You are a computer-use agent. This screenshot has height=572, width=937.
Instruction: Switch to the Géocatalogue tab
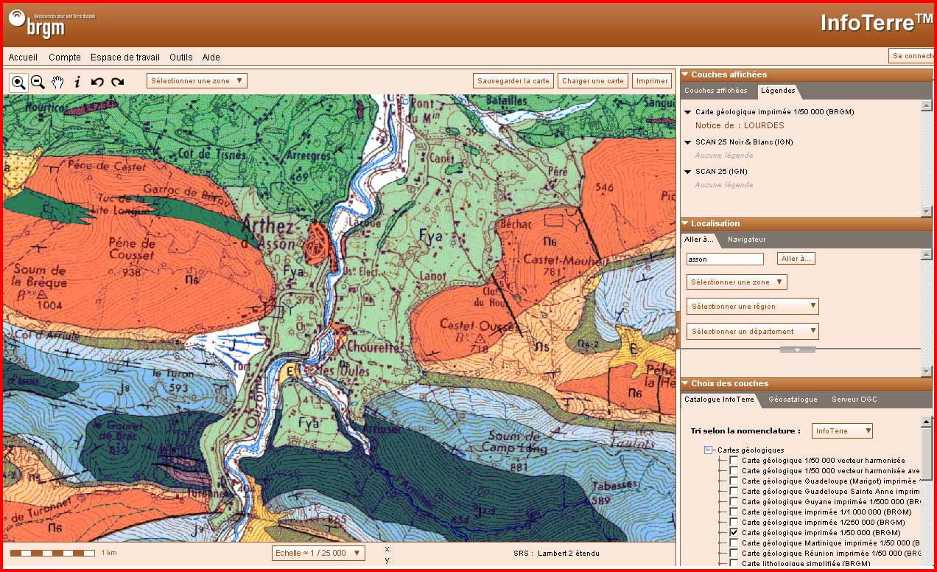click(x=793, y=400)
